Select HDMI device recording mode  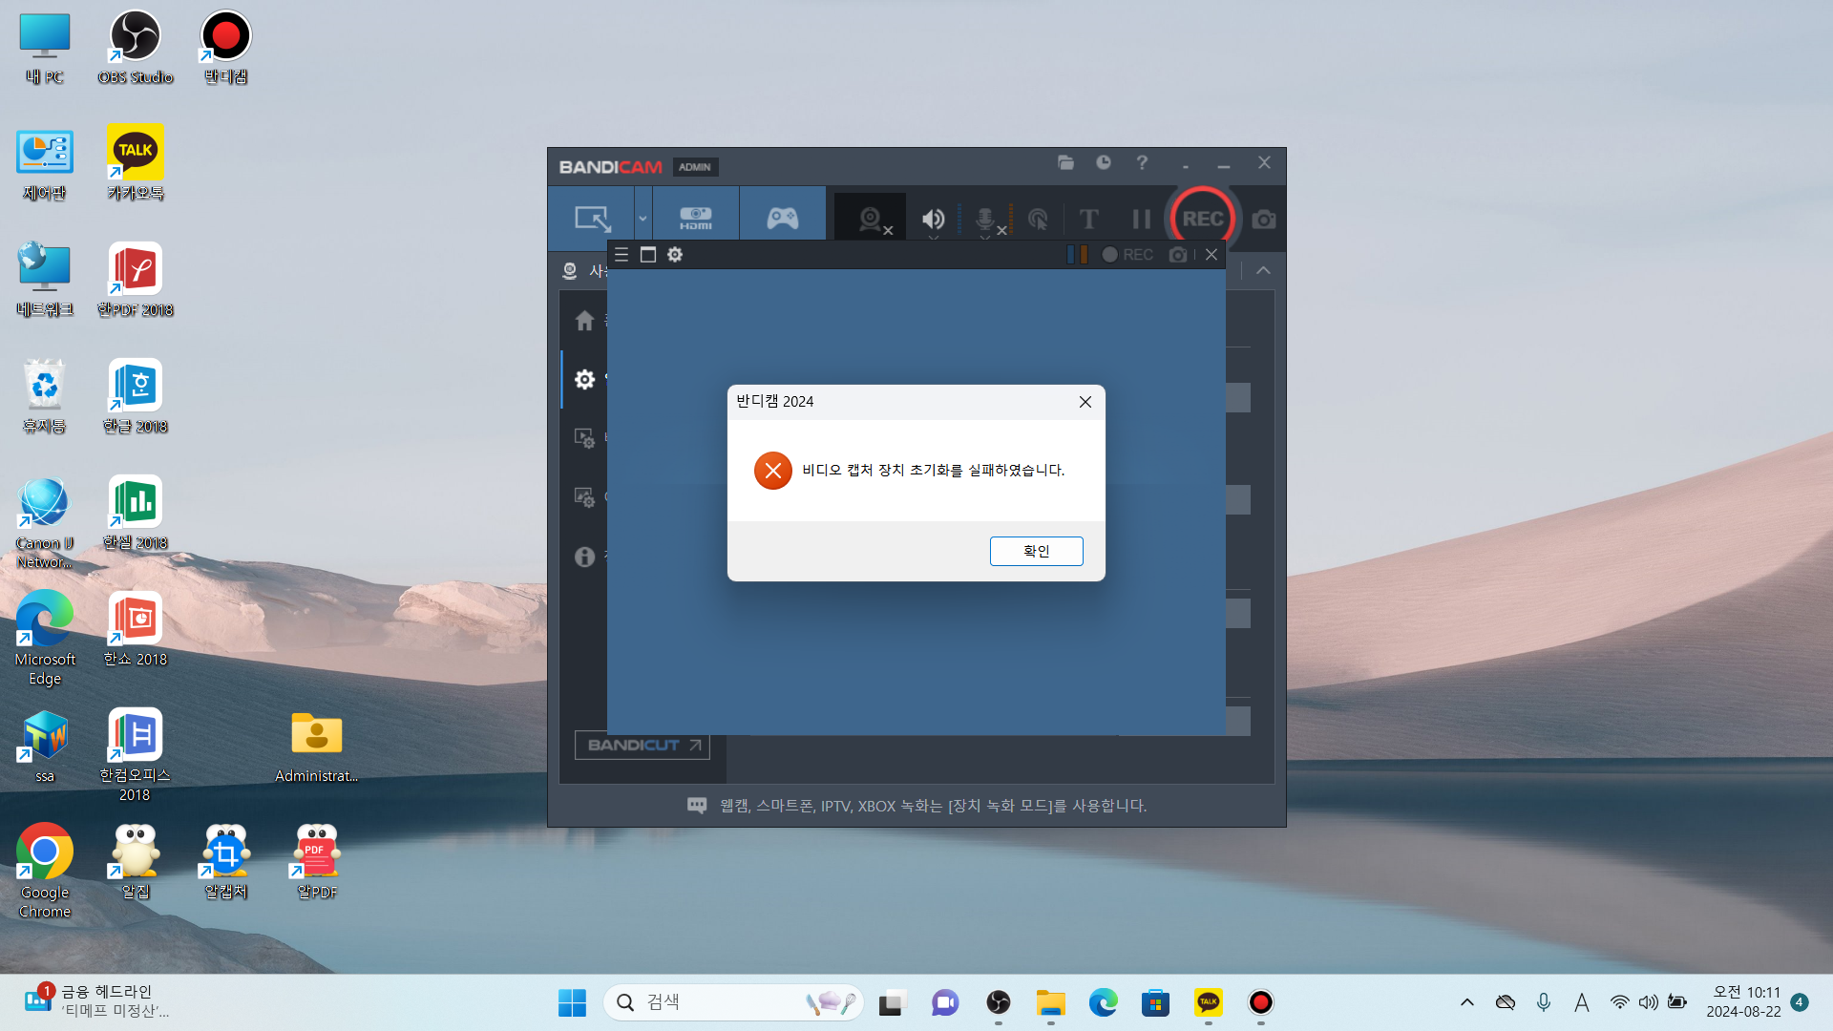[x=696, y=219]
